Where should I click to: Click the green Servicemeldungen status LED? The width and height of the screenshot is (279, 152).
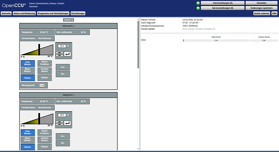tap(198, 8)
